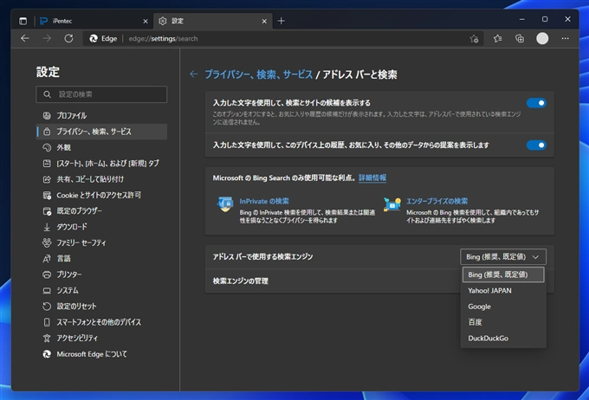This screenshot has height=400, width=589.
Task: Click the InPrivate の検索 link
Action: pos(264,202)
